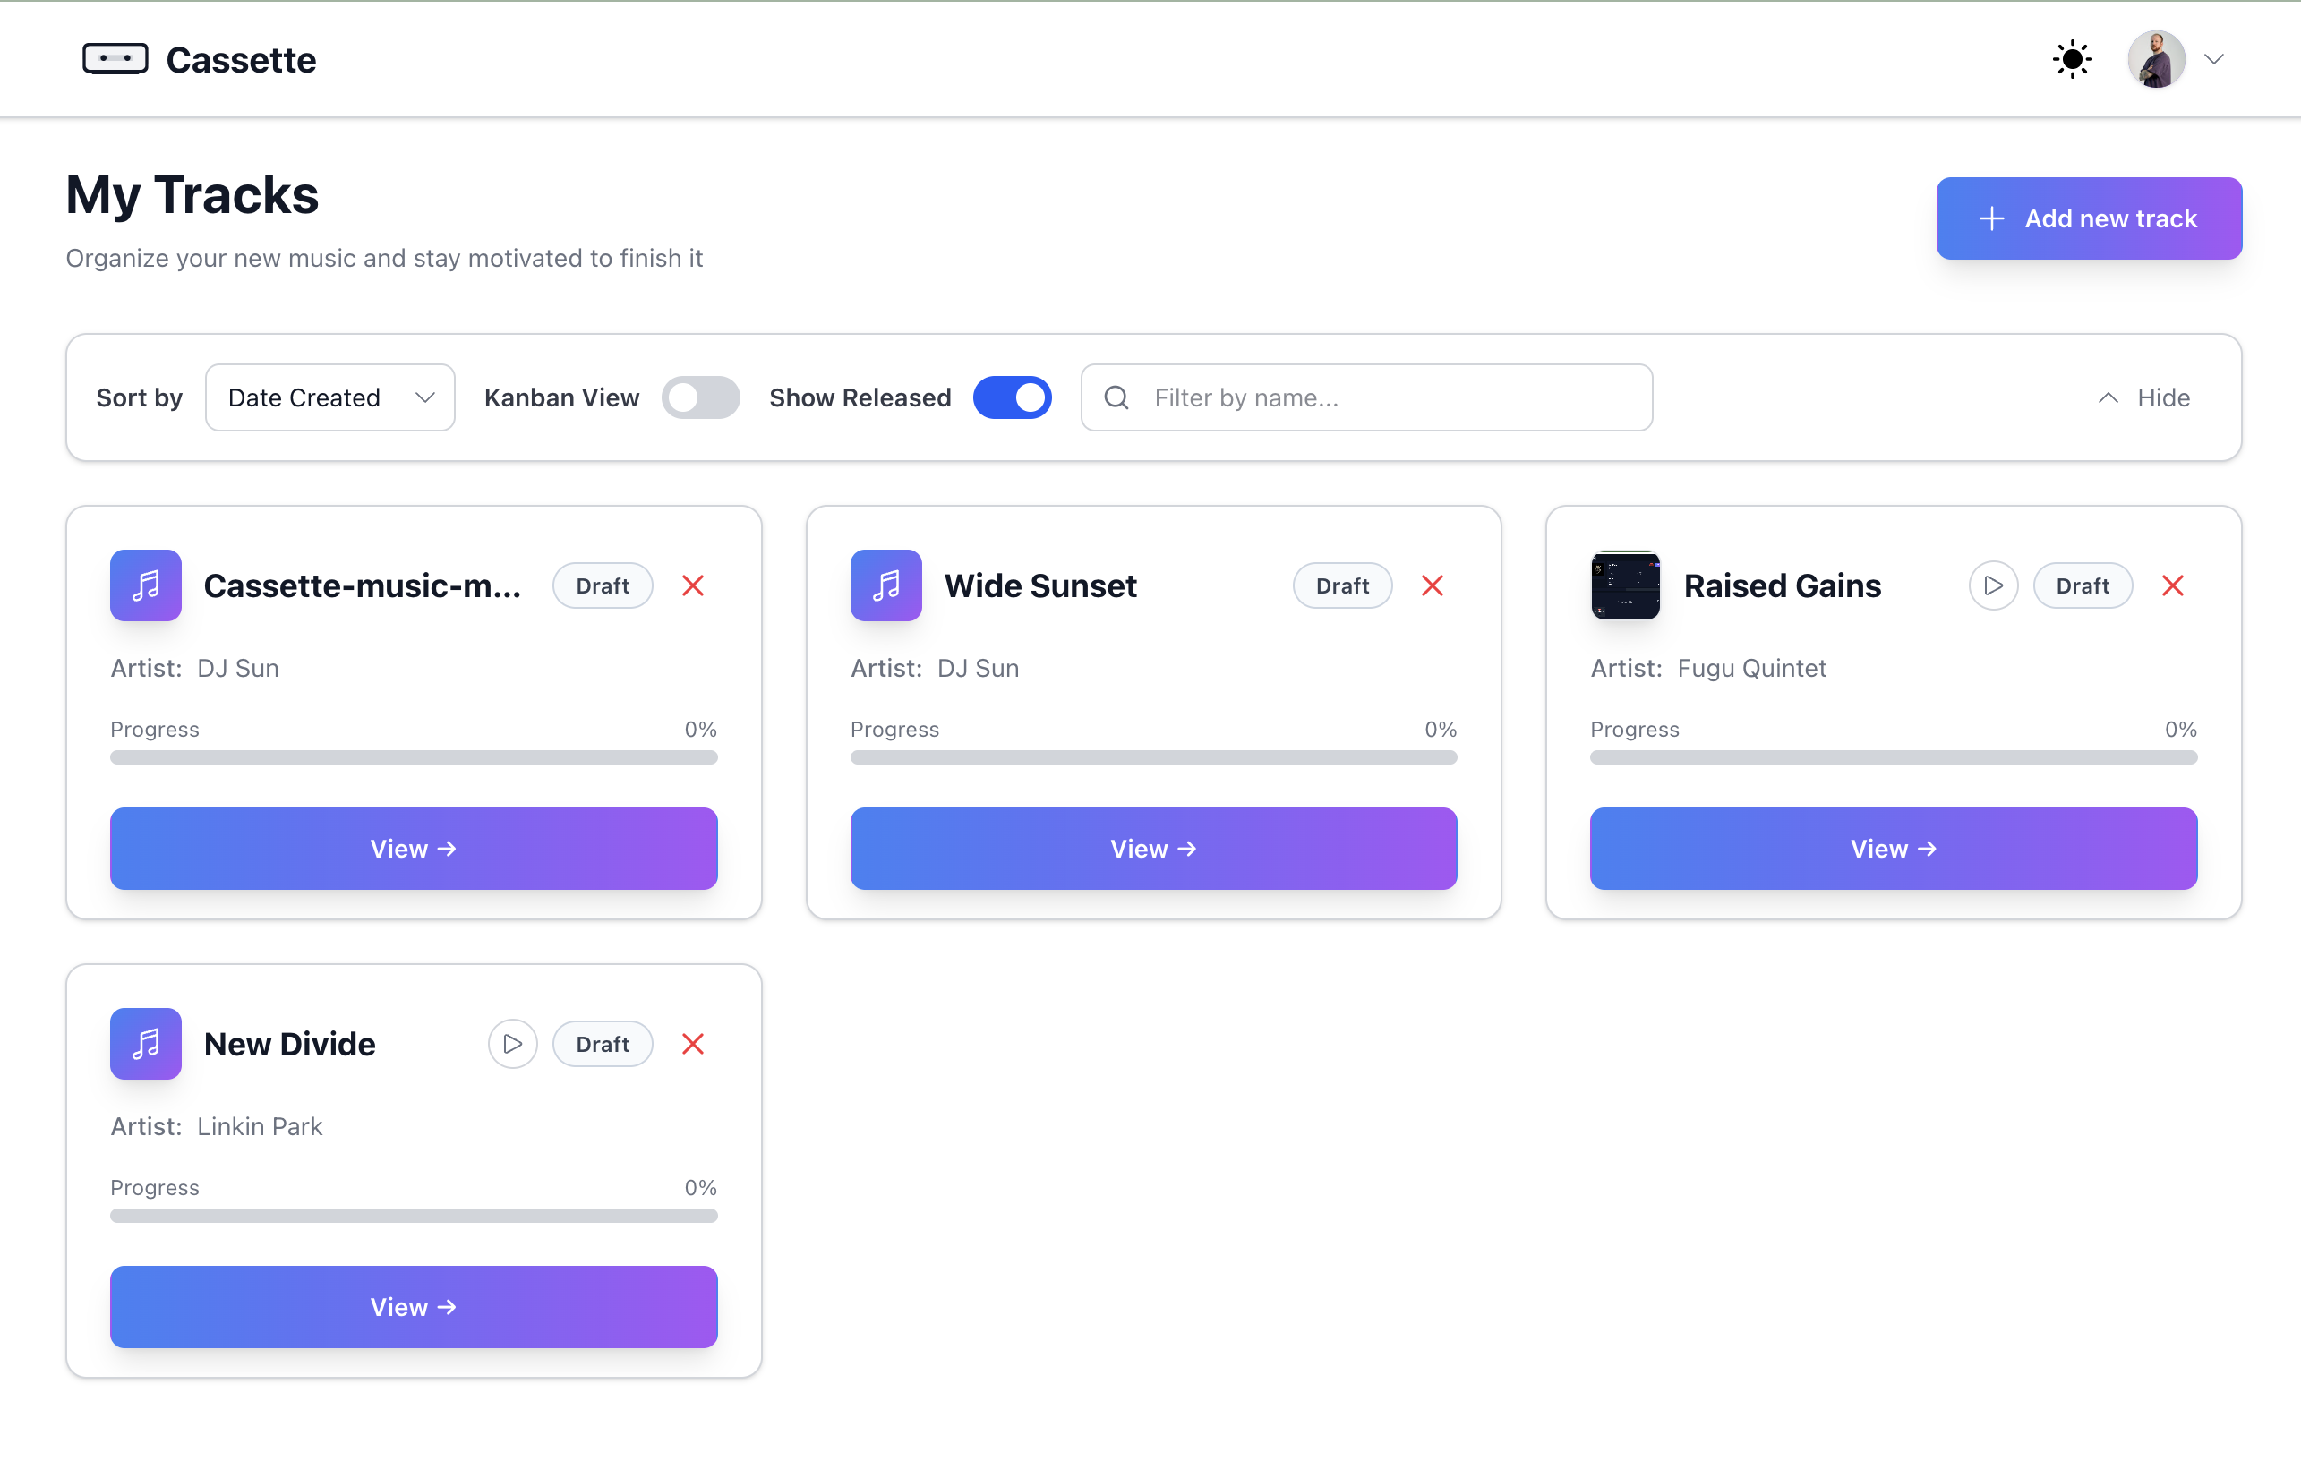This screenshot has height=1461, width=2301.
Task: Click the red X on New Divide
Action: pyautogui.click(x=693, y=1044)
